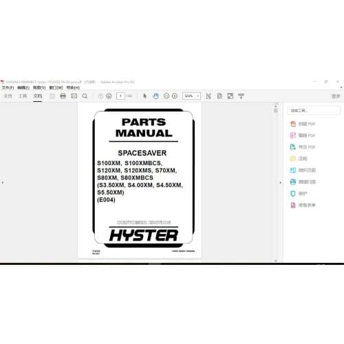Click the Read mode toolbar icon

point(241,96)
